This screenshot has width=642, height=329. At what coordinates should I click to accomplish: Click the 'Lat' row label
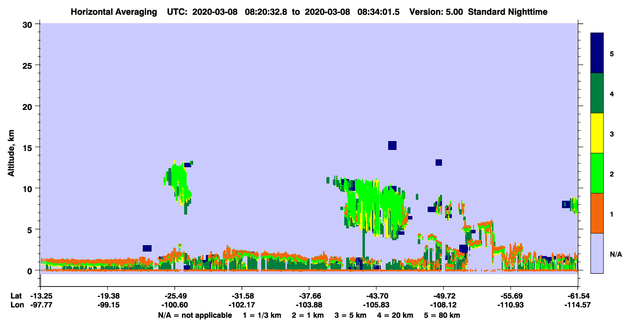pos(16,296)
